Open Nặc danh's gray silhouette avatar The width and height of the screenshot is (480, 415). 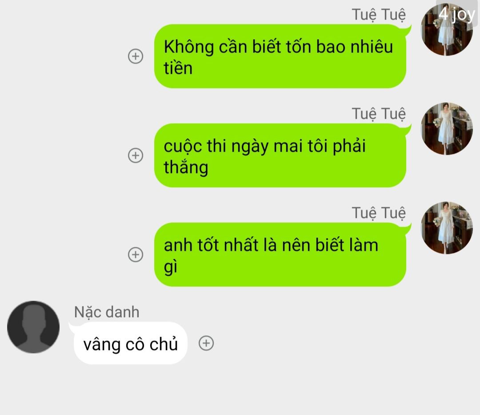pyautogui.click(x=33, y=327)
